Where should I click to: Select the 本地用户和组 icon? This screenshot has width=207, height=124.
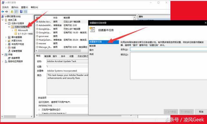9,44
